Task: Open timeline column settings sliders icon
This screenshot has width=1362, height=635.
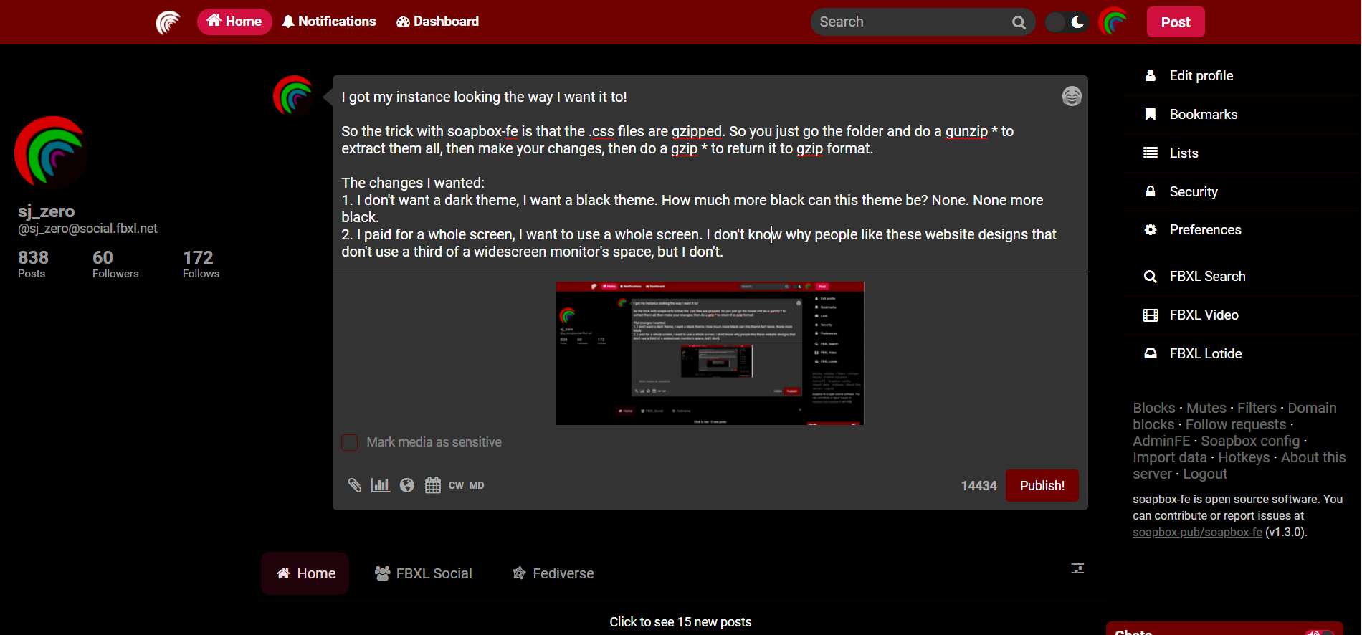Action: pos(1077,568)
